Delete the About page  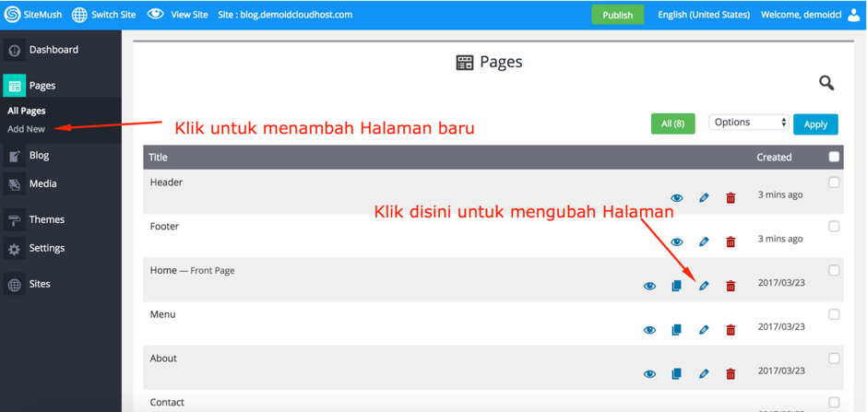pyautogui.click(x=730, y=374)
